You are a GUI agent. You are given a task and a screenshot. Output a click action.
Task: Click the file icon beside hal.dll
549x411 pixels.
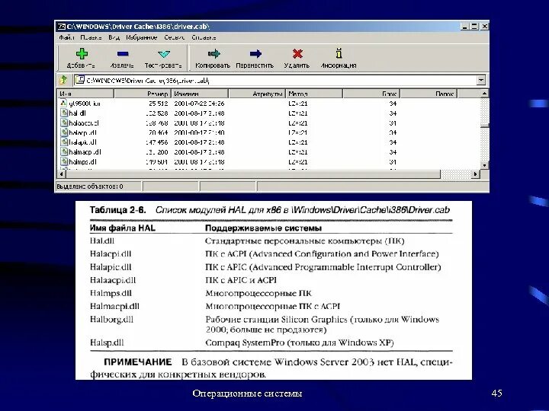click(x=64, y=113)
